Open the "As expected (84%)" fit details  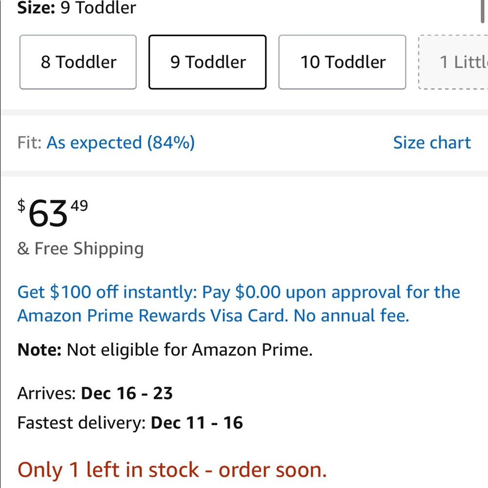pyautogui.click(x=120, y=142)
